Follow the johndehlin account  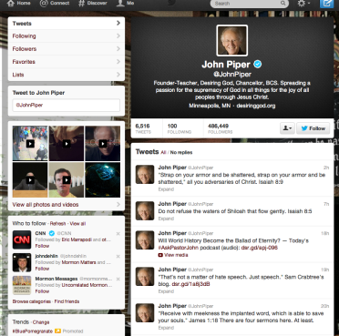click(42, 269)
